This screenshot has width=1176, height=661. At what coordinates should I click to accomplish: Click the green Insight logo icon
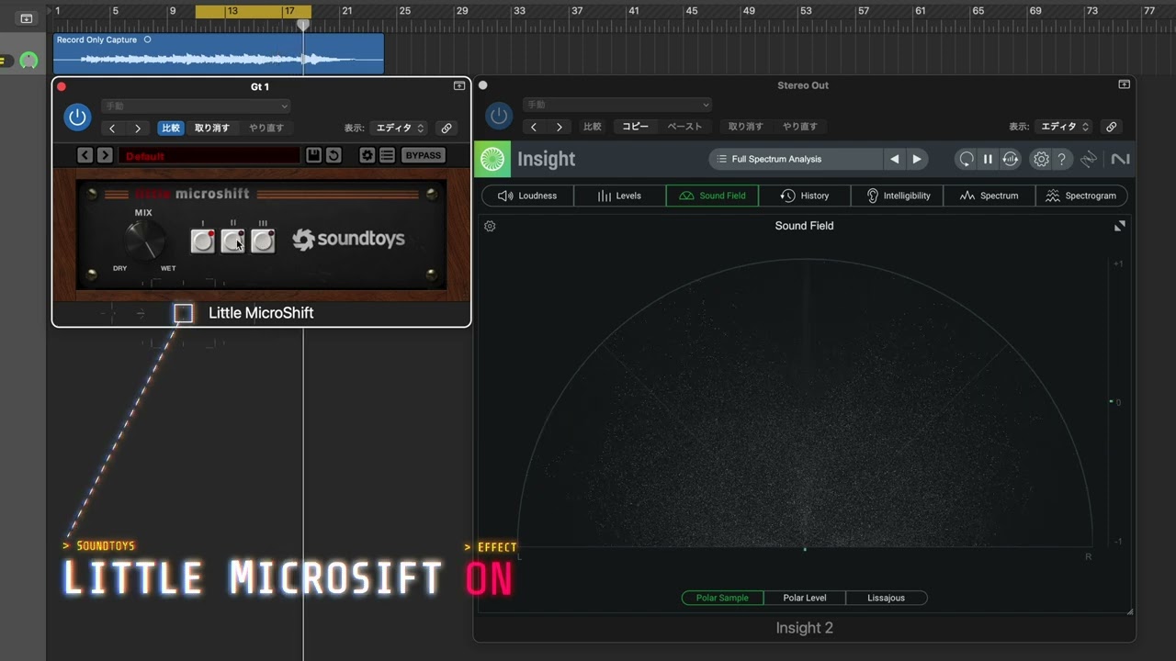pos(492,159)
